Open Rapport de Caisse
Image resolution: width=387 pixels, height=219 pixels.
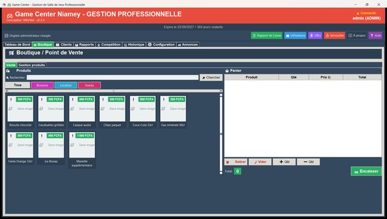267,36
